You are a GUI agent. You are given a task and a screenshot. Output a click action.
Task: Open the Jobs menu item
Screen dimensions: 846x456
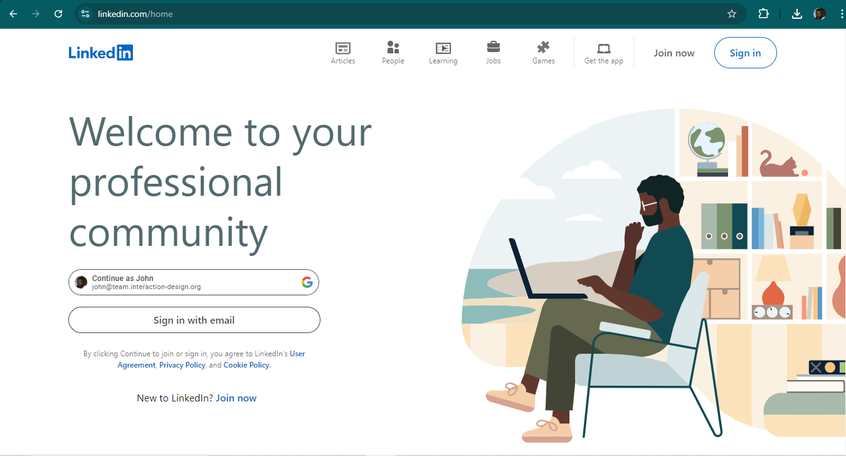[x=493, y=48]
